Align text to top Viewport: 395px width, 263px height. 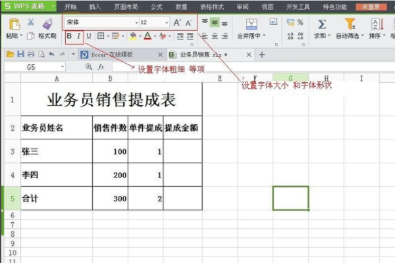pyautogui.click(x=205, y=22)
